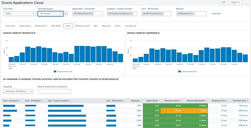Focus the Search Session ID or Username field

(x=54, y=91)
